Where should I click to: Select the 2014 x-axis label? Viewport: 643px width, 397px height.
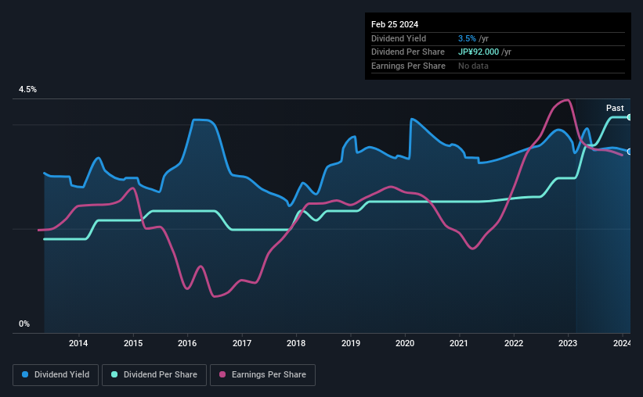78,343
